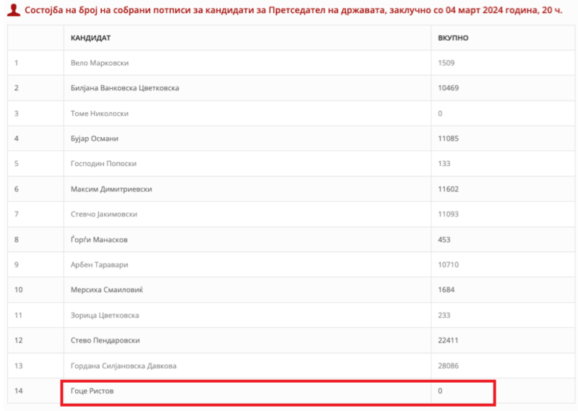This screenshot has width=578, height=411.
Task: Select candidate Ѓорѓи Манасков
Action: (99, 240)
